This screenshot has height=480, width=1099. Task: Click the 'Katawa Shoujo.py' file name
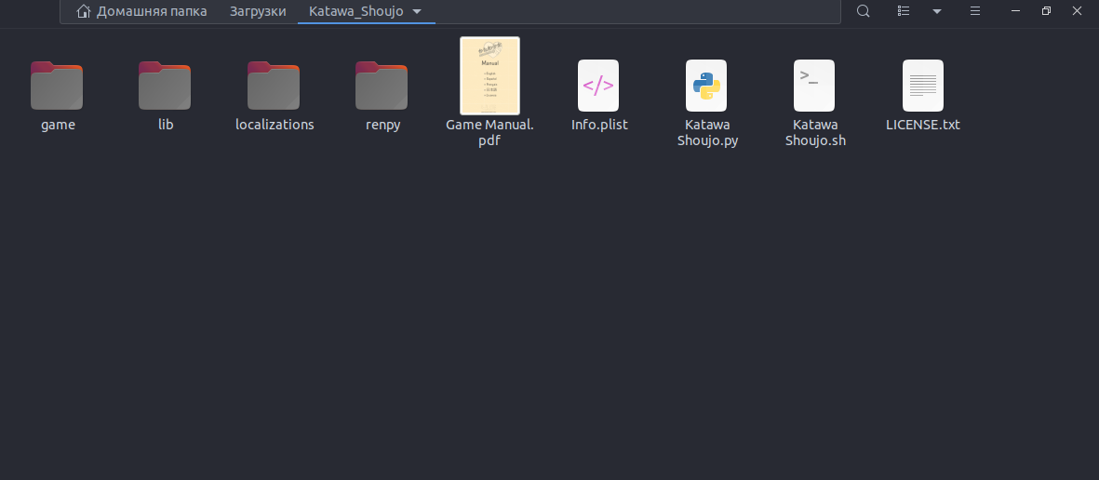(x=707, y=132)
